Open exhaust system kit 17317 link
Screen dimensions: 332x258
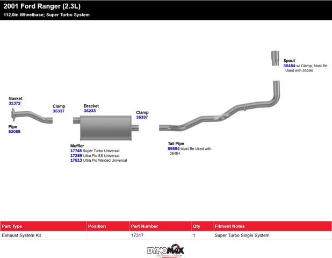tap(137, 235)
